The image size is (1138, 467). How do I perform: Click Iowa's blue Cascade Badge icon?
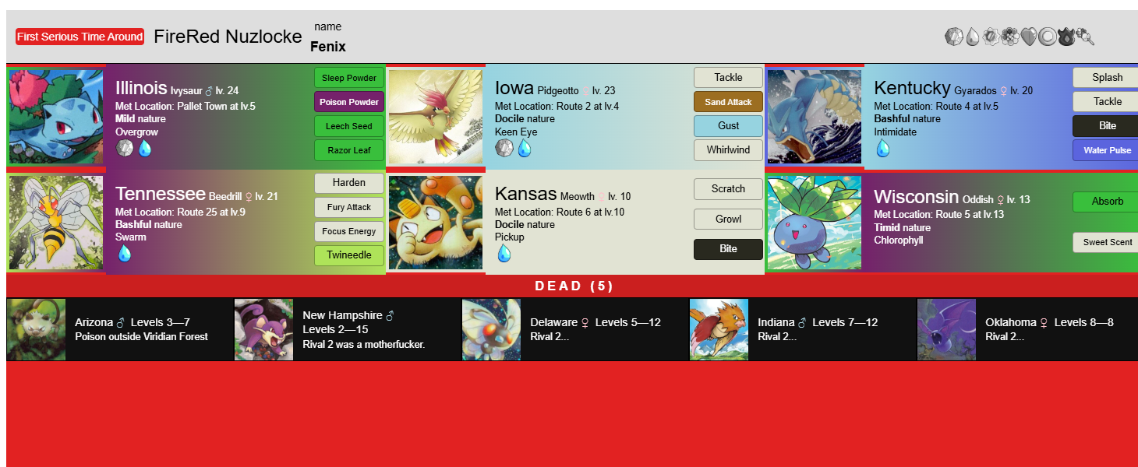pyautogui.click(x=525, y=148)
